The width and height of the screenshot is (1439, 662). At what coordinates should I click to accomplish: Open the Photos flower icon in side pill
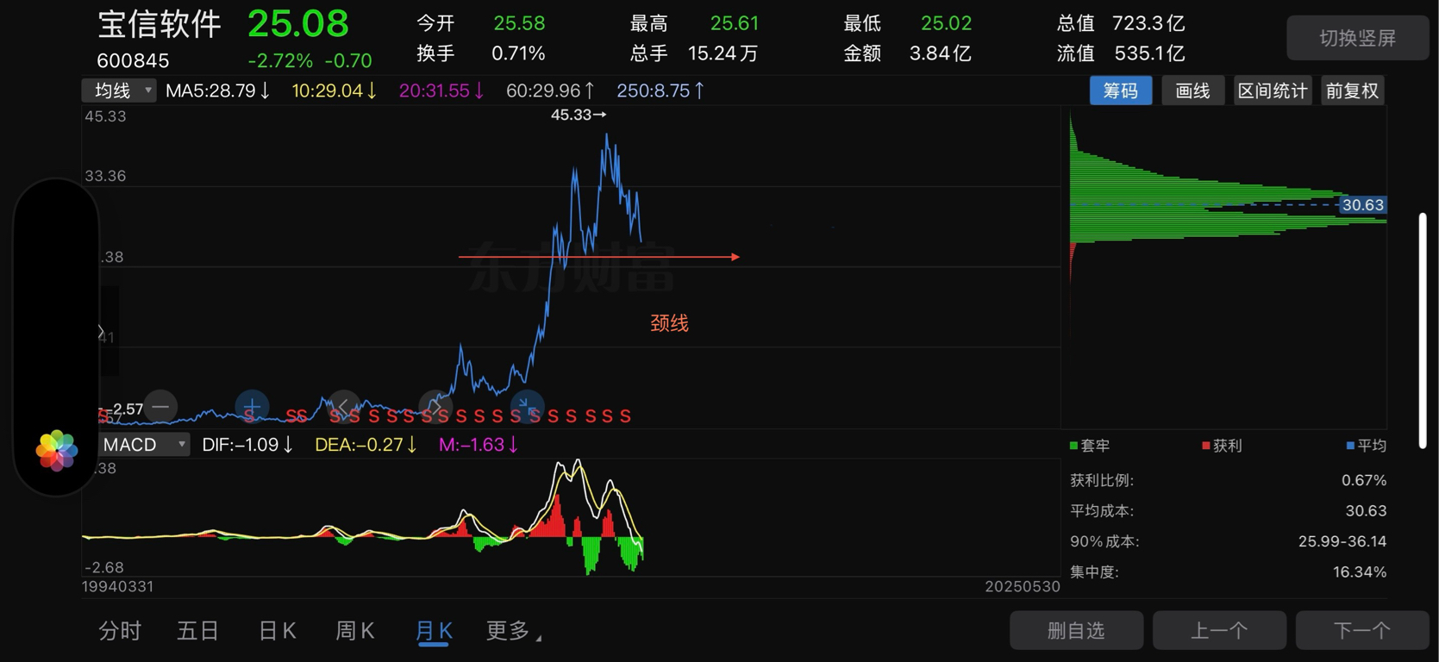57,451
